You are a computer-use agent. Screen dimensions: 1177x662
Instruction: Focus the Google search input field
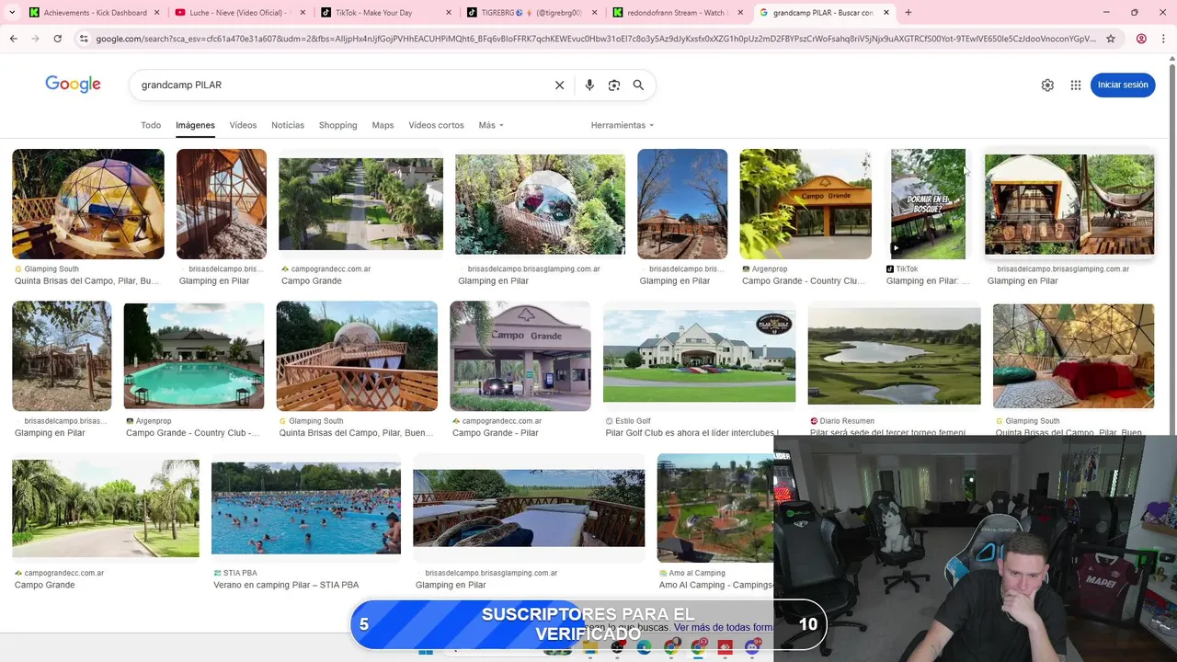click(x=340, y=85)
